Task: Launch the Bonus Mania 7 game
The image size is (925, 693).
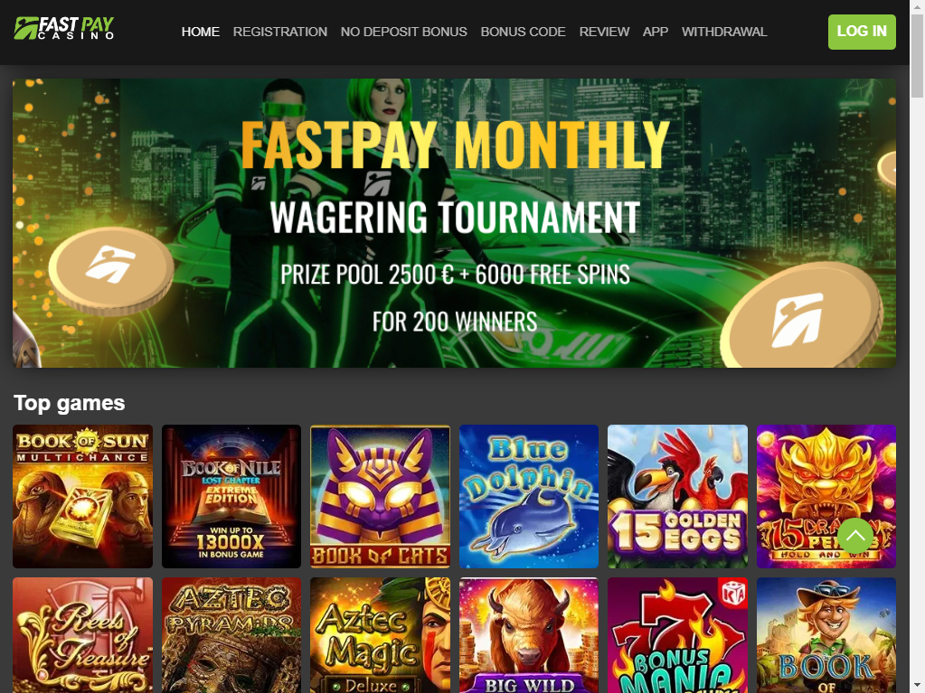Action: tap(677, 635)
